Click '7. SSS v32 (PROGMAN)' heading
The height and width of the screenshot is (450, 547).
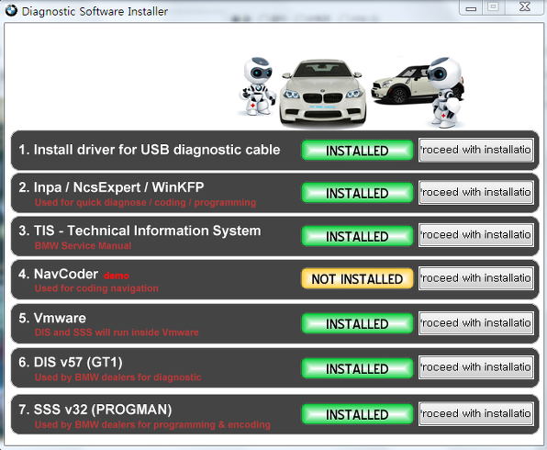[95, 410]
